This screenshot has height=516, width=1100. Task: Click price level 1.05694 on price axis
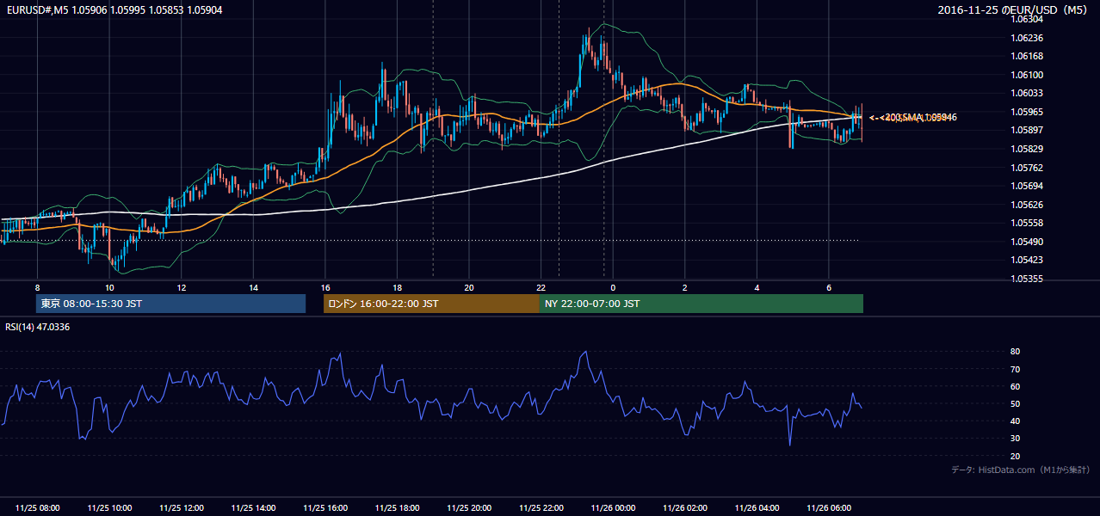click(1028, 186)
